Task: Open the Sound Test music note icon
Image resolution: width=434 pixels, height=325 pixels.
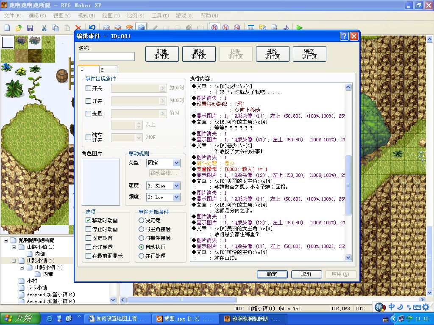Action: pos(286,28)
